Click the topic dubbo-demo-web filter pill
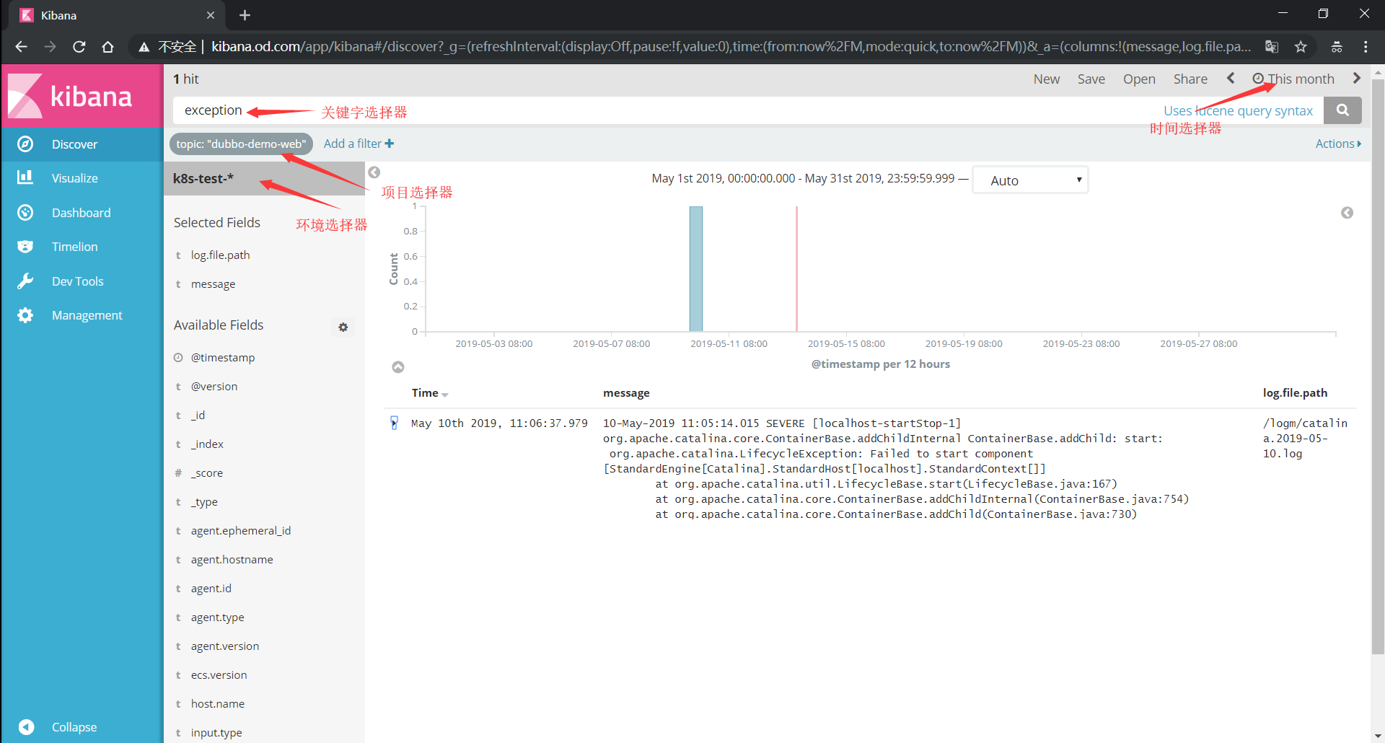Viewport: 1385px width, 743px height. (x=241, y=144)
